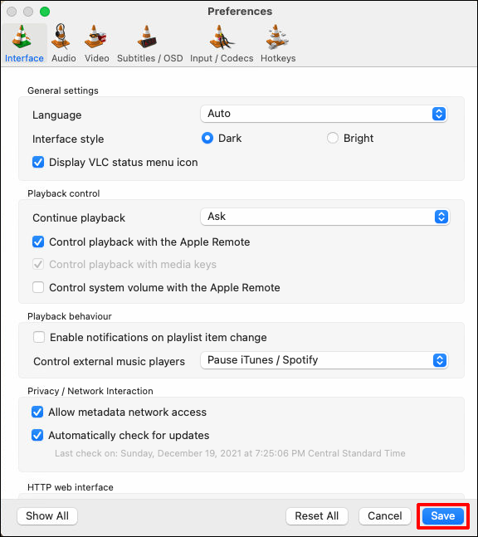The image size is (478, 537).
Task: Click the Reset All button
Action: click(x=317, y=515)
